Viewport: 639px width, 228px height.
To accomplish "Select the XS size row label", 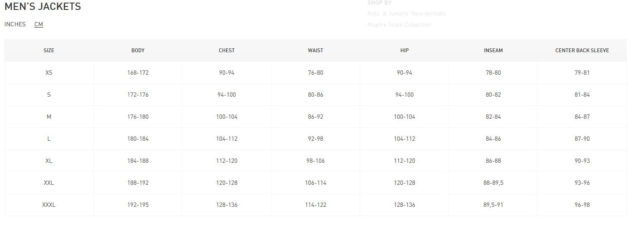I will pyautogui.click(x=49, y=73).
